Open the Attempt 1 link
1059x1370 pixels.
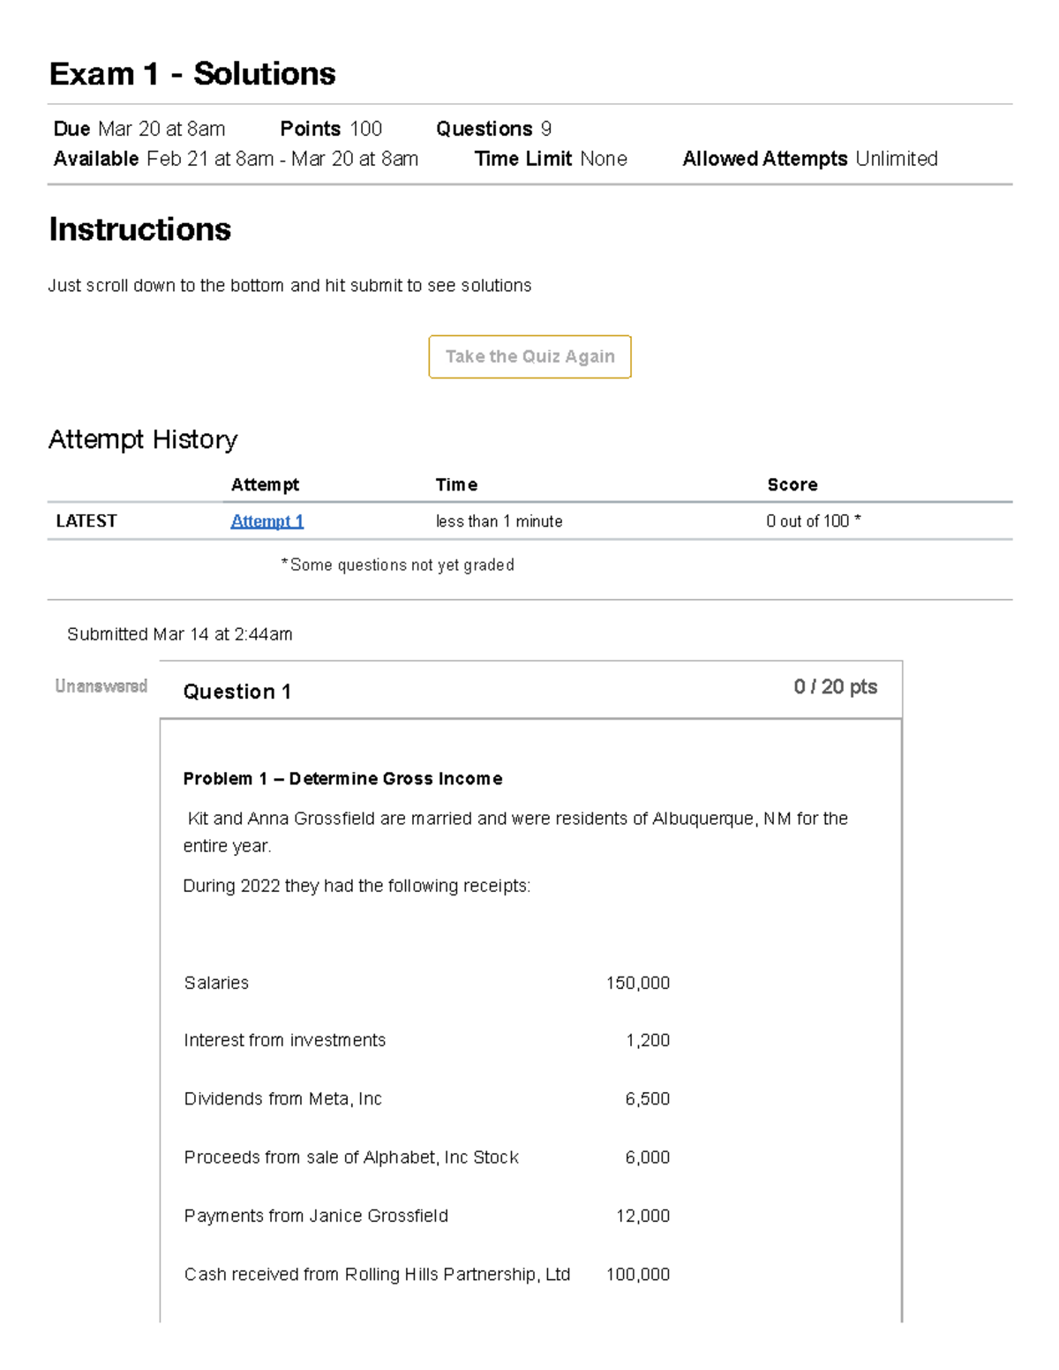pos(267,521)
